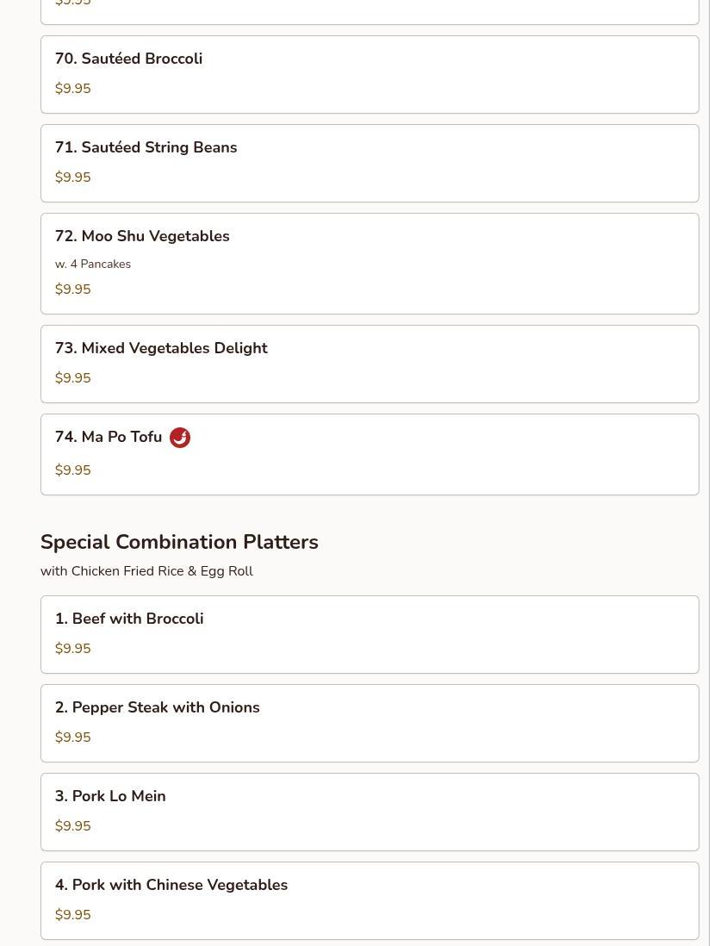This screenshot has width=727, height=946.
Task: Select 3. Pork Lo Mein platter
Action: [110, 796]
